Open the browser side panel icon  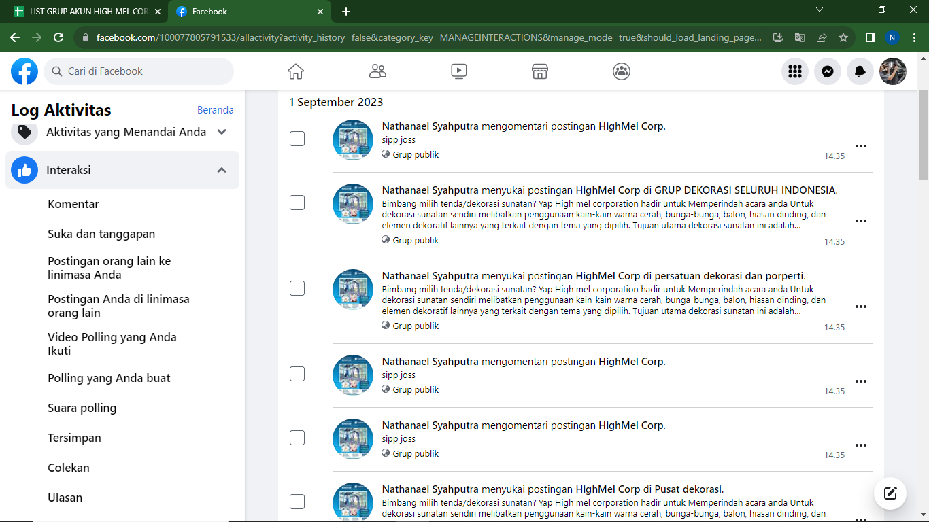point(870,37)
